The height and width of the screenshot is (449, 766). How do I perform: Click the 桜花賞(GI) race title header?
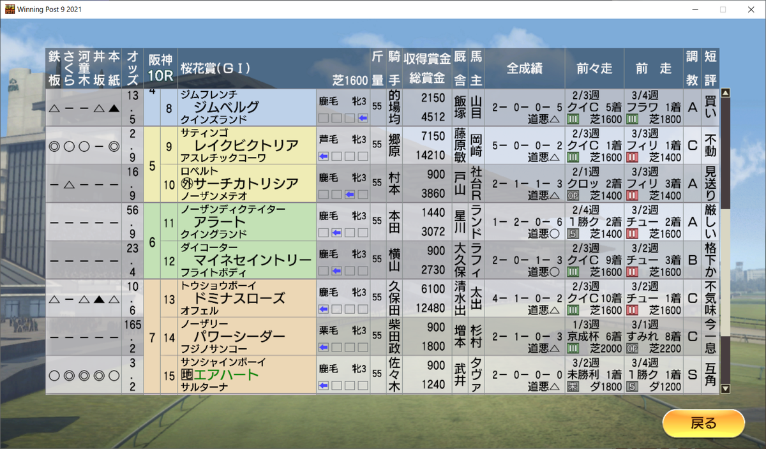point(215,68)
